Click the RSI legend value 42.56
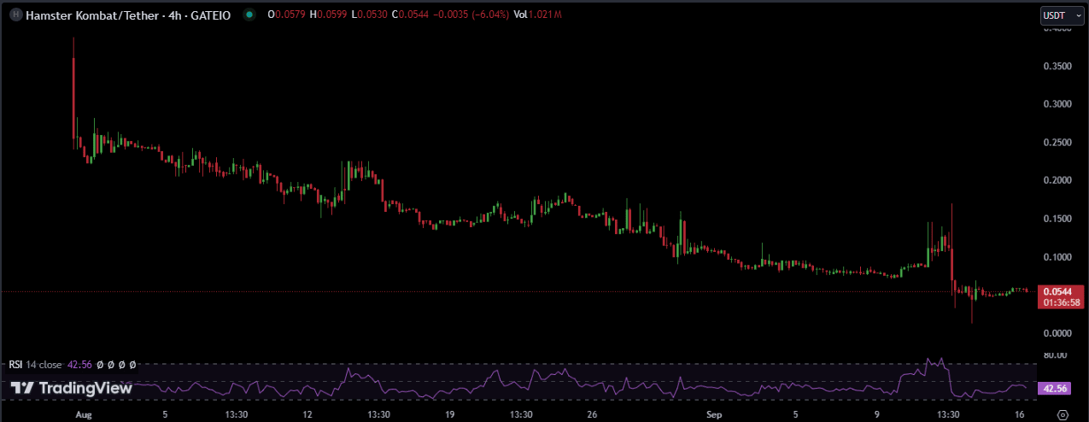Screen dimensions: 1089x422 (79, 364)
